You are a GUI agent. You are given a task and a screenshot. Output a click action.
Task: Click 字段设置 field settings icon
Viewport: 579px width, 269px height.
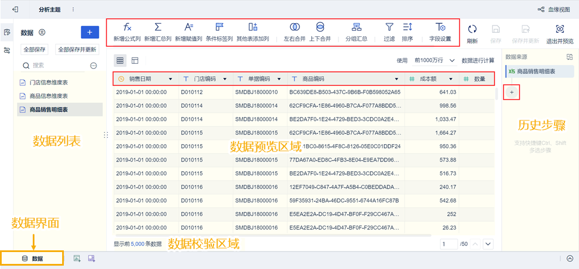[x=440, y=27]
